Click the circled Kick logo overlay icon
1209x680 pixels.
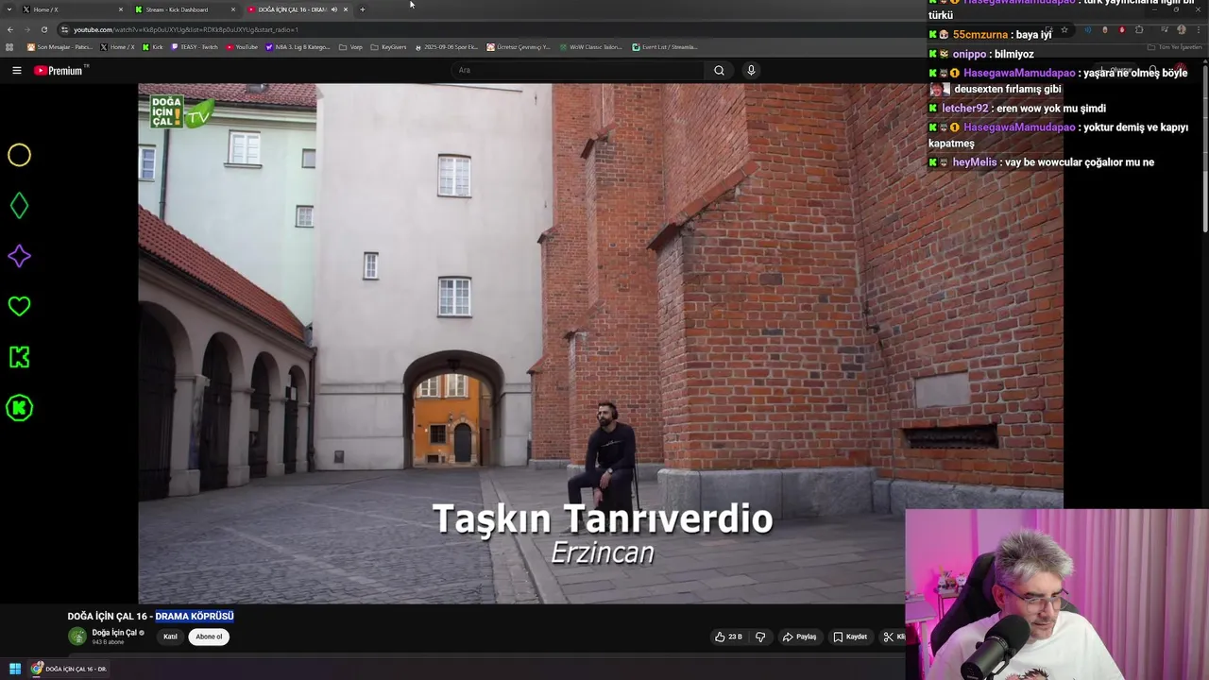coord(19,408)
